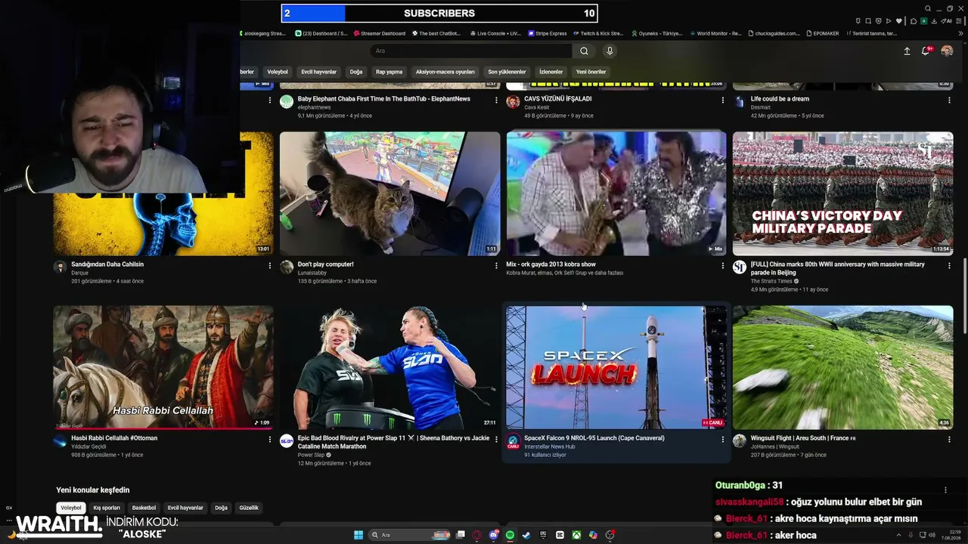The width and height of the screenshot is (968, 544).
Task: Open options menu for Wingsuit Flight video
Action: (949, 439)
